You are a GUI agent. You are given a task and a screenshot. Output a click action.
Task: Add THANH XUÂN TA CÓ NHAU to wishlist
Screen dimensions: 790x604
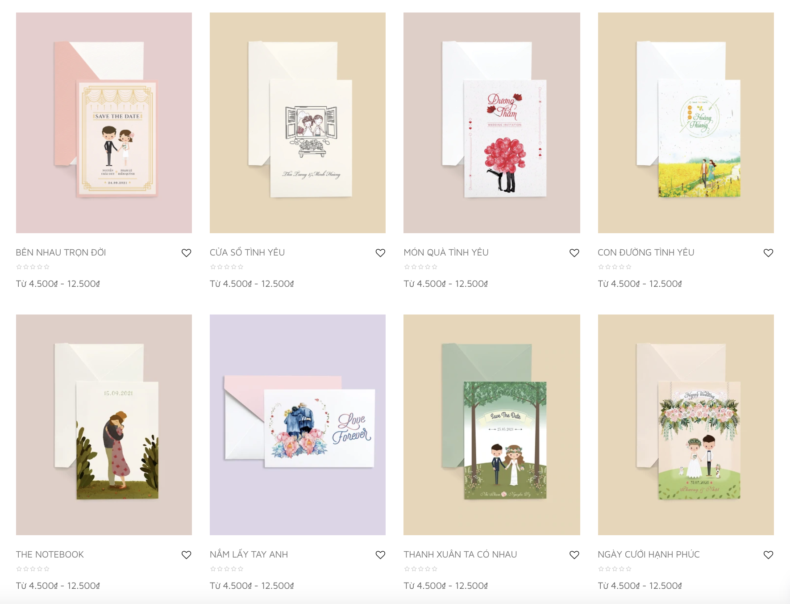coord(574,555)
